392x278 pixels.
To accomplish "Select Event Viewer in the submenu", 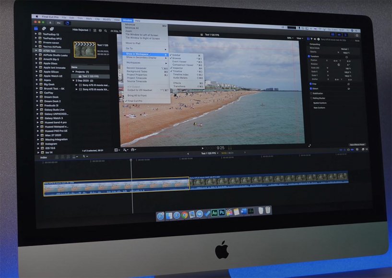I will [186, 61].
